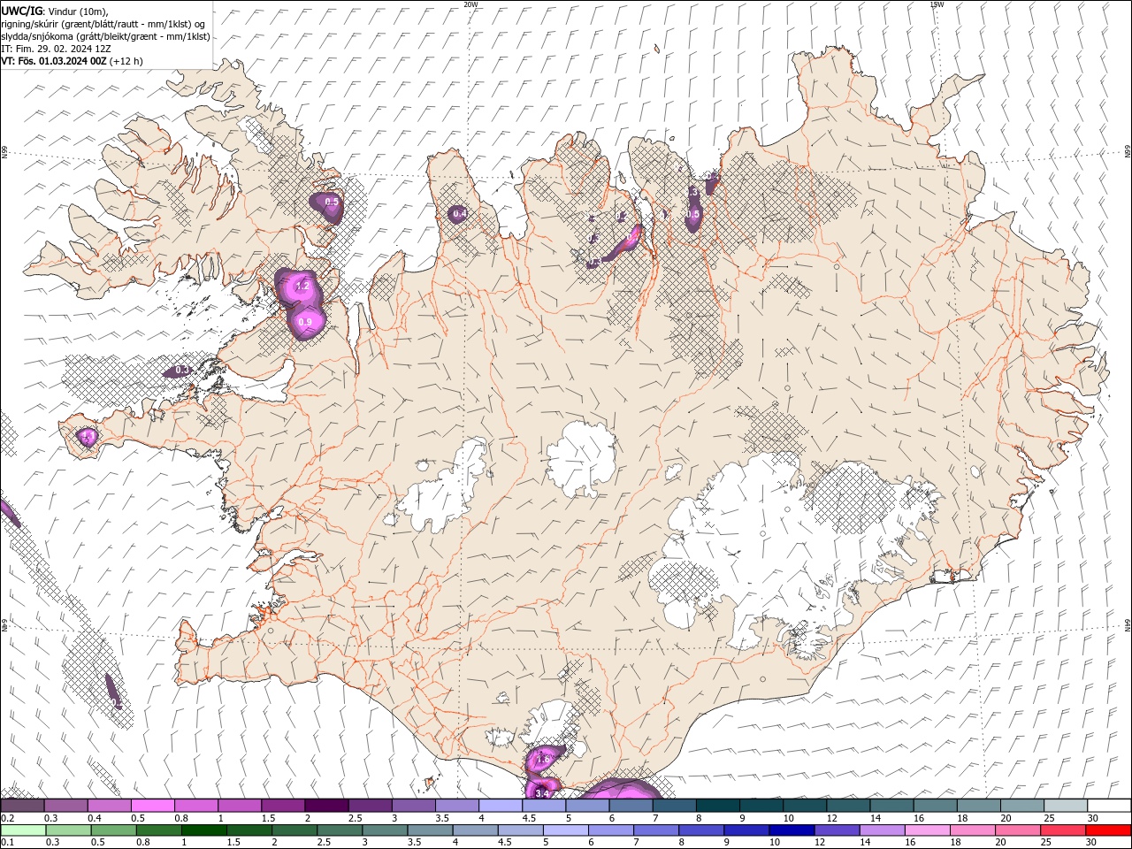Image resolution: width=1132 pixels, height=849 pixels.
Task: Choose the dark teal upper-scale swatch labeled 8
Action: [x=718, y=806]
